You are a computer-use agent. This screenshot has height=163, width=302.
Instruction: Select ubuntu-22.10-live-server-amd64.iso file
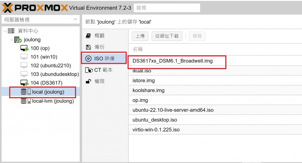[215, 110]
